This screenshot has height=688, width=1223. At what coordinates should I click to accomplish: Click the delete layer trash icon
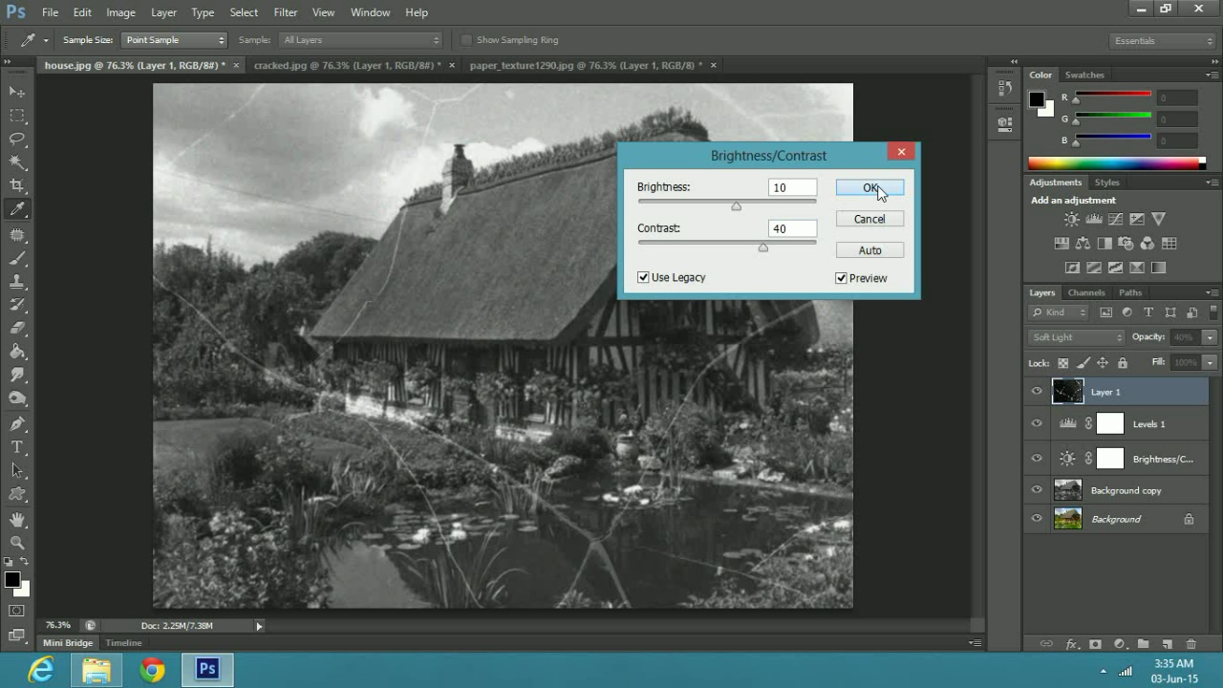tap(1191, 645)
